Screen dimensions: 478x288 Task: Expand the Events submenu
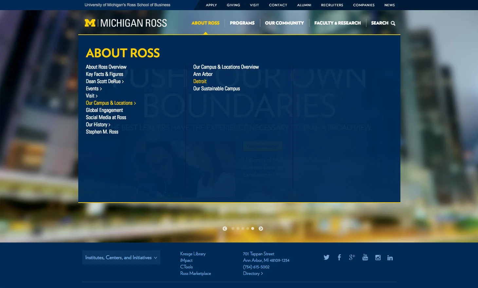click(x=94, y=89)
